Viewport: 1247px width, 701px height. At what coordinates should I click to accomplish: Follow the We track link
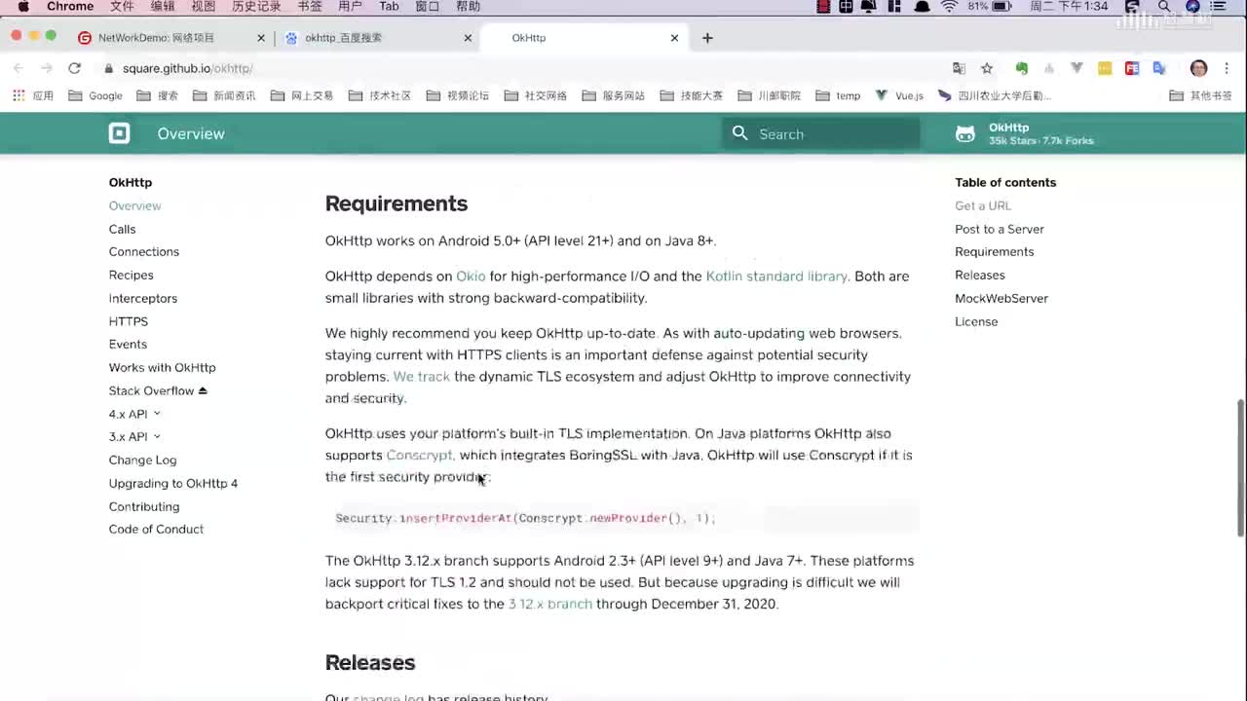click(x=421, y=377)
